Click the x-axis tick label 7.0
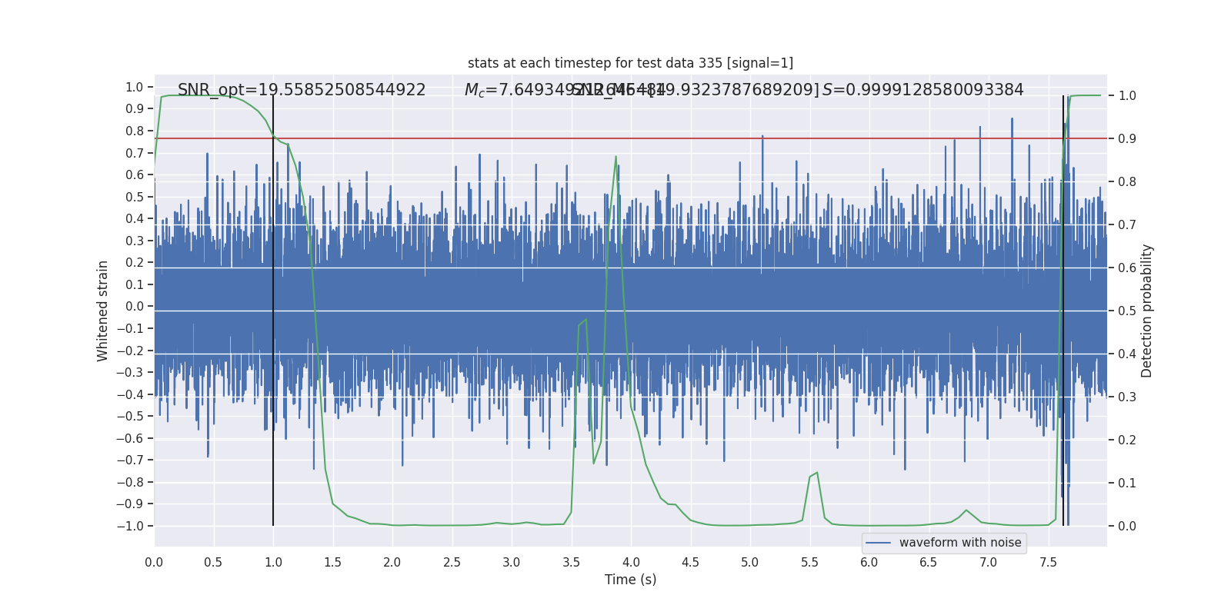 [x=989, y=563]
